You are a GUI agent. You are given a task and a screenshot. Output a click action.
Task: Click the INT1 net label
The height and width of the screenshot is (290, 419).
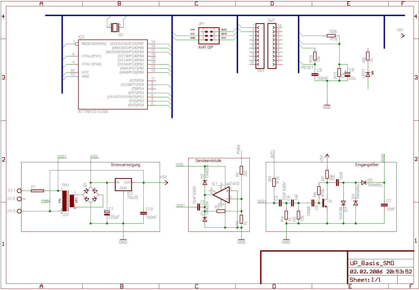click(273, 154)
